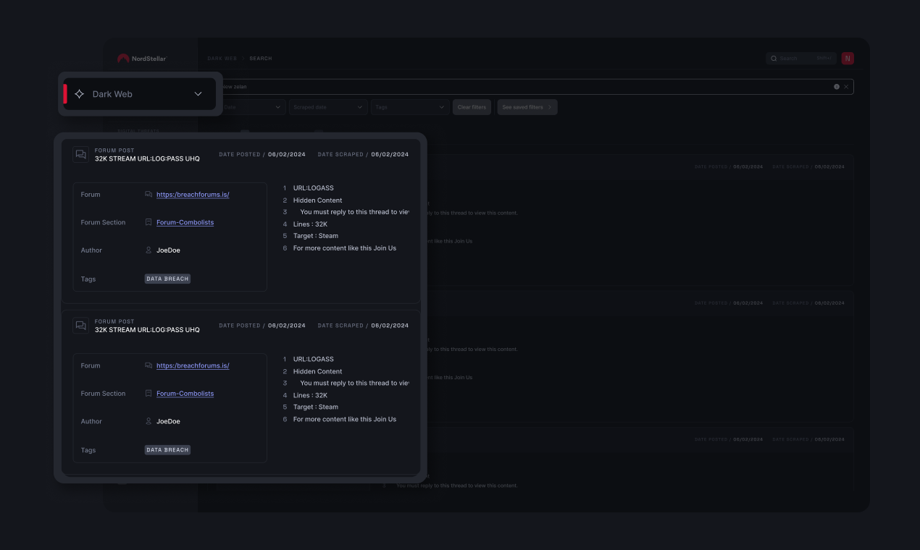920x550 pixels.
Task: Expand the Dark Web menu chevron
Action: (198, 94)
